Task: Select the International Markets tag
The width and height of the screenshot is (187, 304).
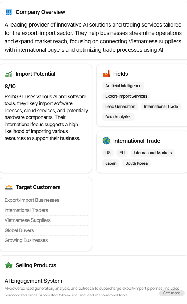Action: (152, 153)
